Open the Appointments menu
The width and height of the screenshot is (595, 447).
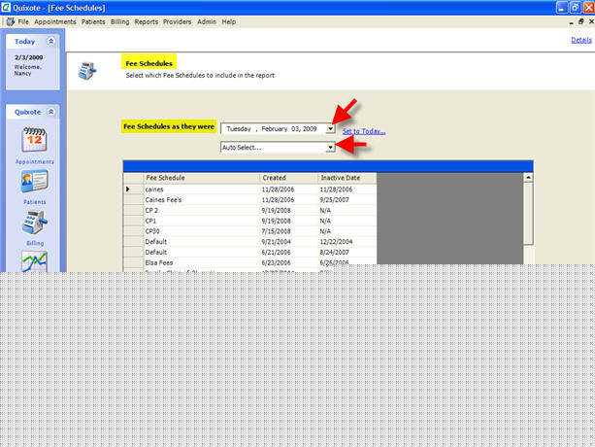(x=55, y=21)
